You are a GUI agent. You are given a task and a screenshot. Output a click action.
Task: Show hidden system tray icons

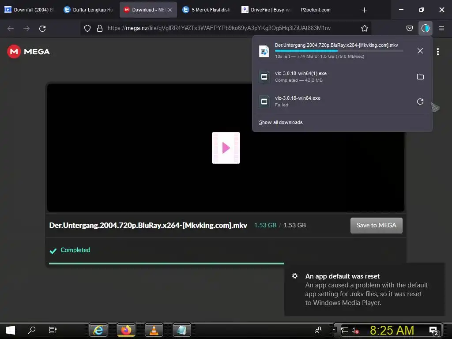coord(334,329)
